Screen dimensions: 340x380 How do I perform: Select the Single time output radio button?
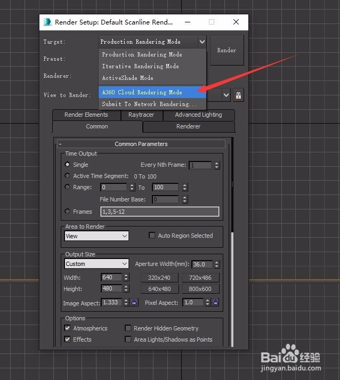[67, 164]
